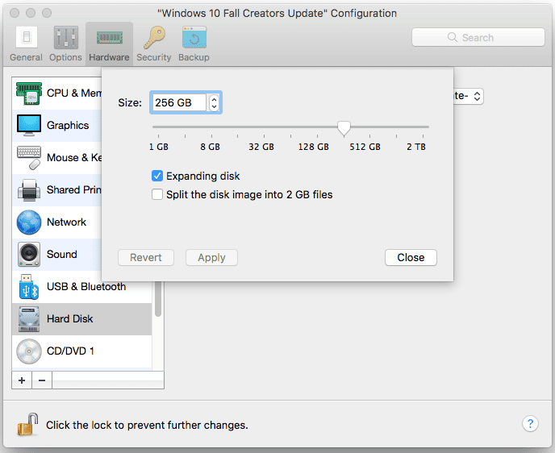Click the lock icon to prevent changes
This screenshot has height=453, width=555.
[27, 424]
